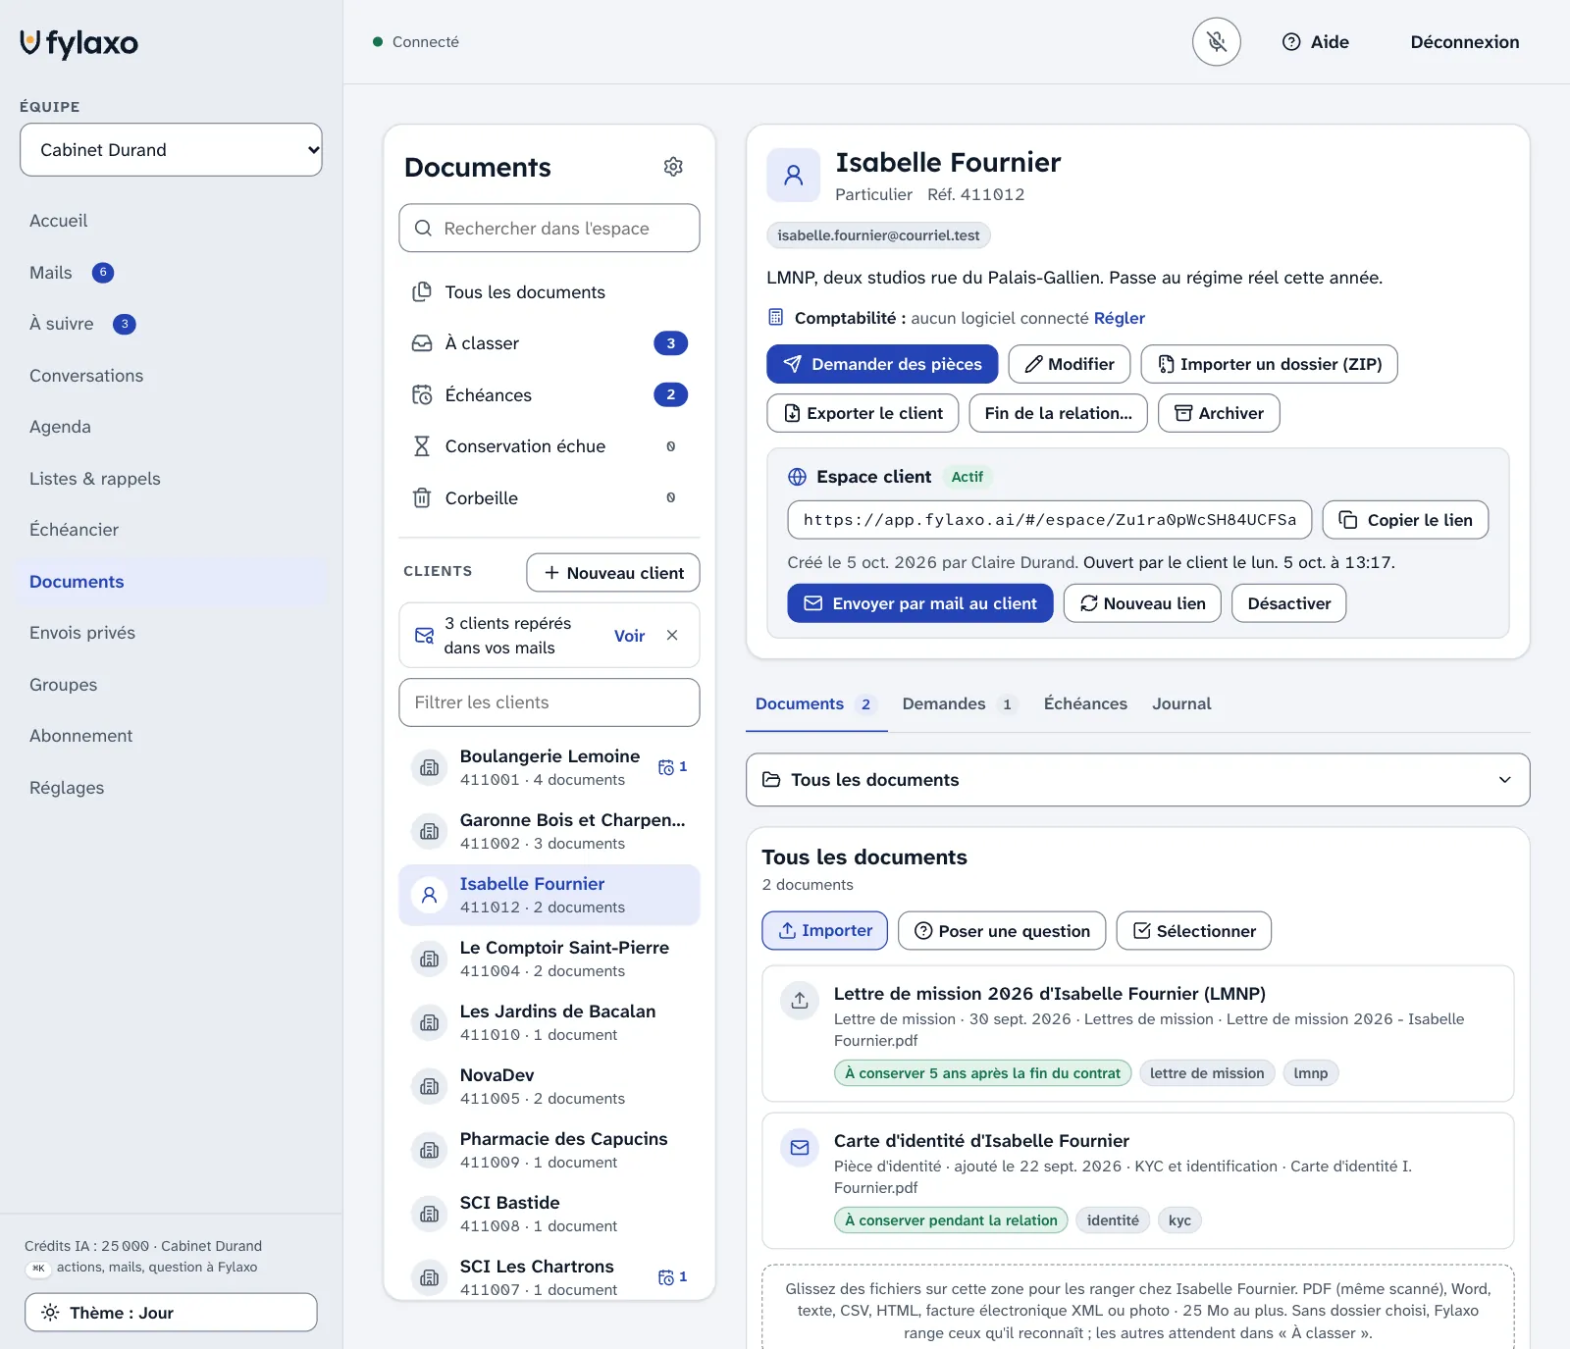1570x1349 pixels.
Task: Deactivate the client space with Désactiver
Action: (x=1289, y=603)
